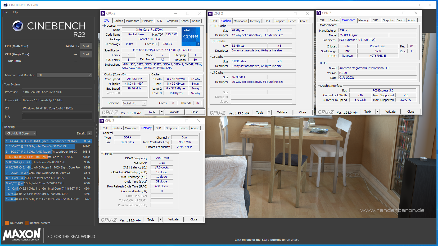This screenshot has width=438, height=246.
Task: Open the CPU (Multi Core) ranking dropdown
Action: pos(21,133)
